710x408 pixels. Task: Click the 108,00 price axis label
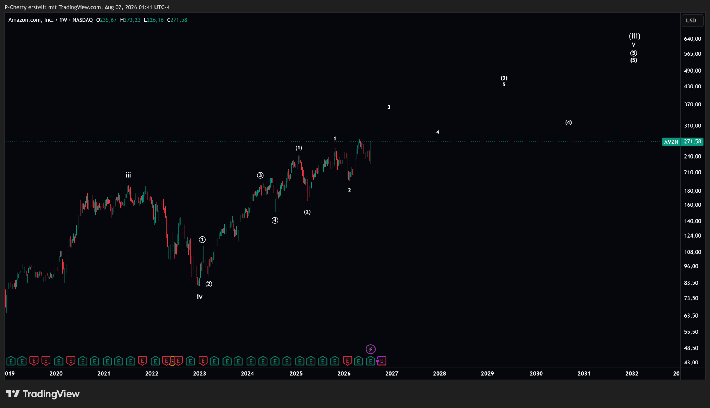click(x=692, y=252)
